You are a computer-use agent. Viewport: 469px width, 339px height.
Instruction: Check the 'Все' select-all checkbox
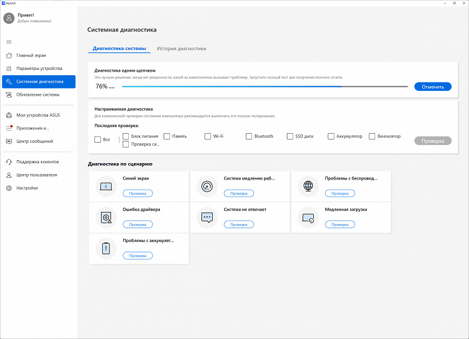click(98, 140)
